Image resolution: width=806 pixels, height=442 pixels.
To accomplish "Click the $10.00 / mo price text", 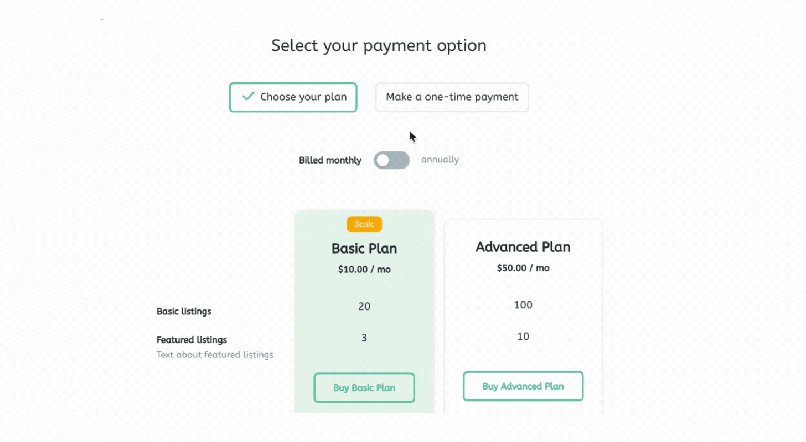I will (x=364, y=269).
